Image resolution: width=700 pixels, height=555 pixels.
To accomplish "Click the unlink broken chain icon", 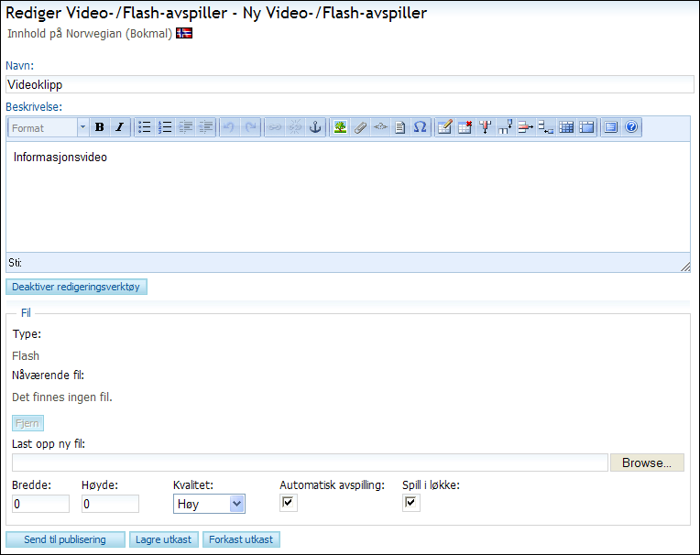I will point(295,127).
